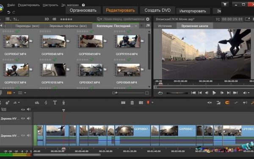
Task: Open the help question mark icon
Action: coord(83,5)
